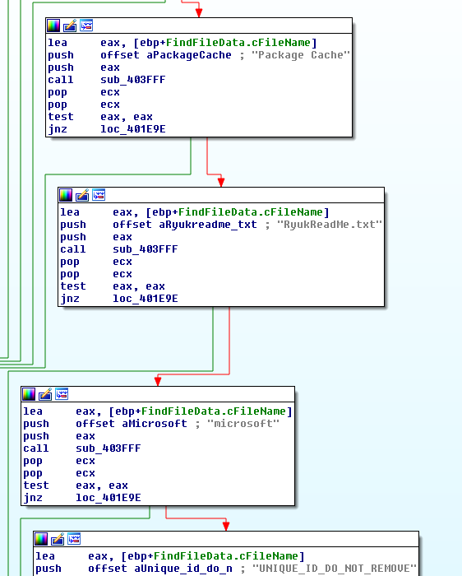Viewport: 462px width, 576px height.
Task: Click loc_401E9E jump target in RyukReadMe.txt block
Action: (145, 298)
